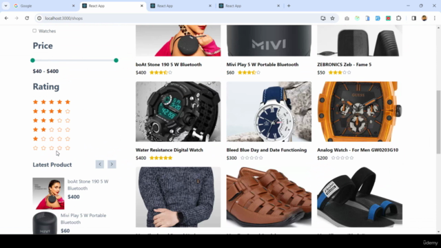Toggle the browser side panel
The width and height of the screenshot is (441, 248).
pos(413,19)
